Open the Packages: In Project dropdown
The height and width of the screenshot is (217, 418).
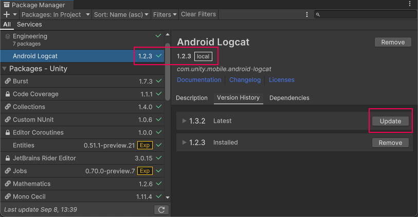56,14
